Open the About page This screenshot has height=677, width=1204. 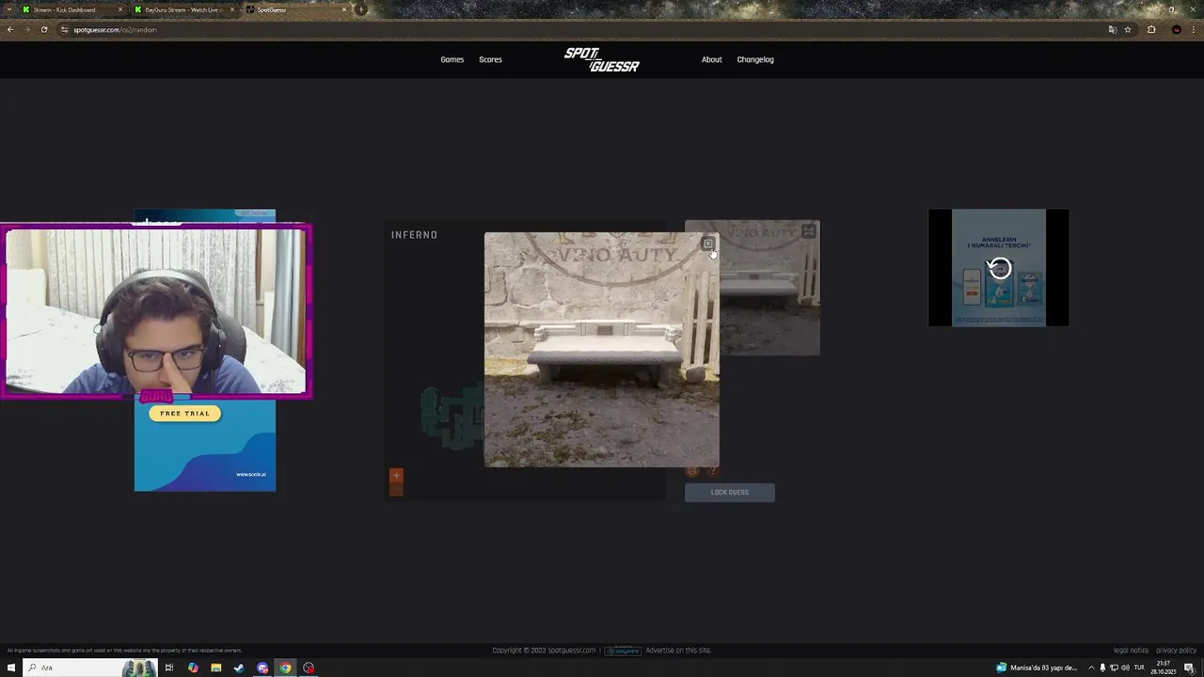coord(712,59)
